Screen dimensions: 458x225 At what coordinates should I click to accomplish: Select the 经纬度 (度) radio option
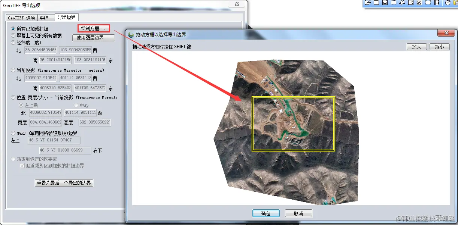(13, 43)
